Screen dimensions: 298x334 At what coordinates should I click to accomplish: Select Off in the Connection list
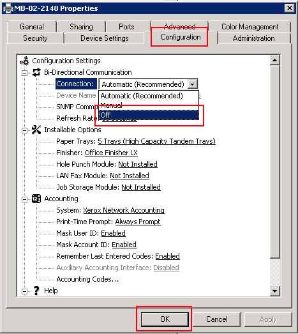tap(149, 115)
